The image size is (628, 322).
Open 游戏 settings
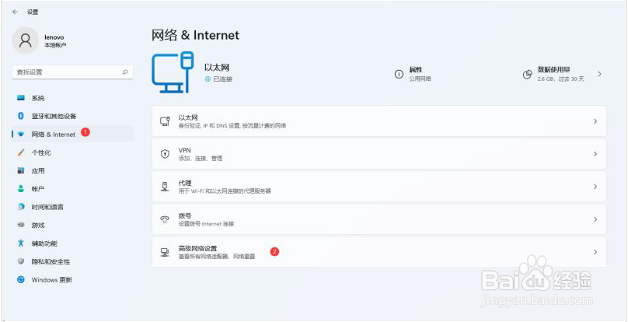point(72,225)
